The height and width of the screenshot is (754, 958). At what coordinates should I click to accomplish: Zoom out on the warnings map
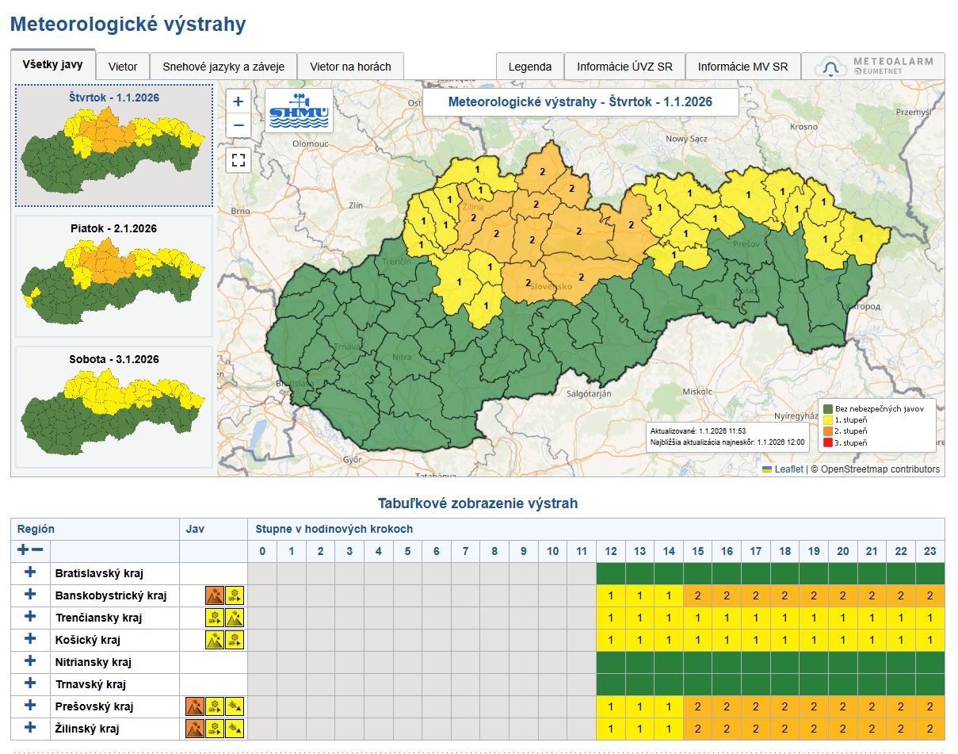238,125
